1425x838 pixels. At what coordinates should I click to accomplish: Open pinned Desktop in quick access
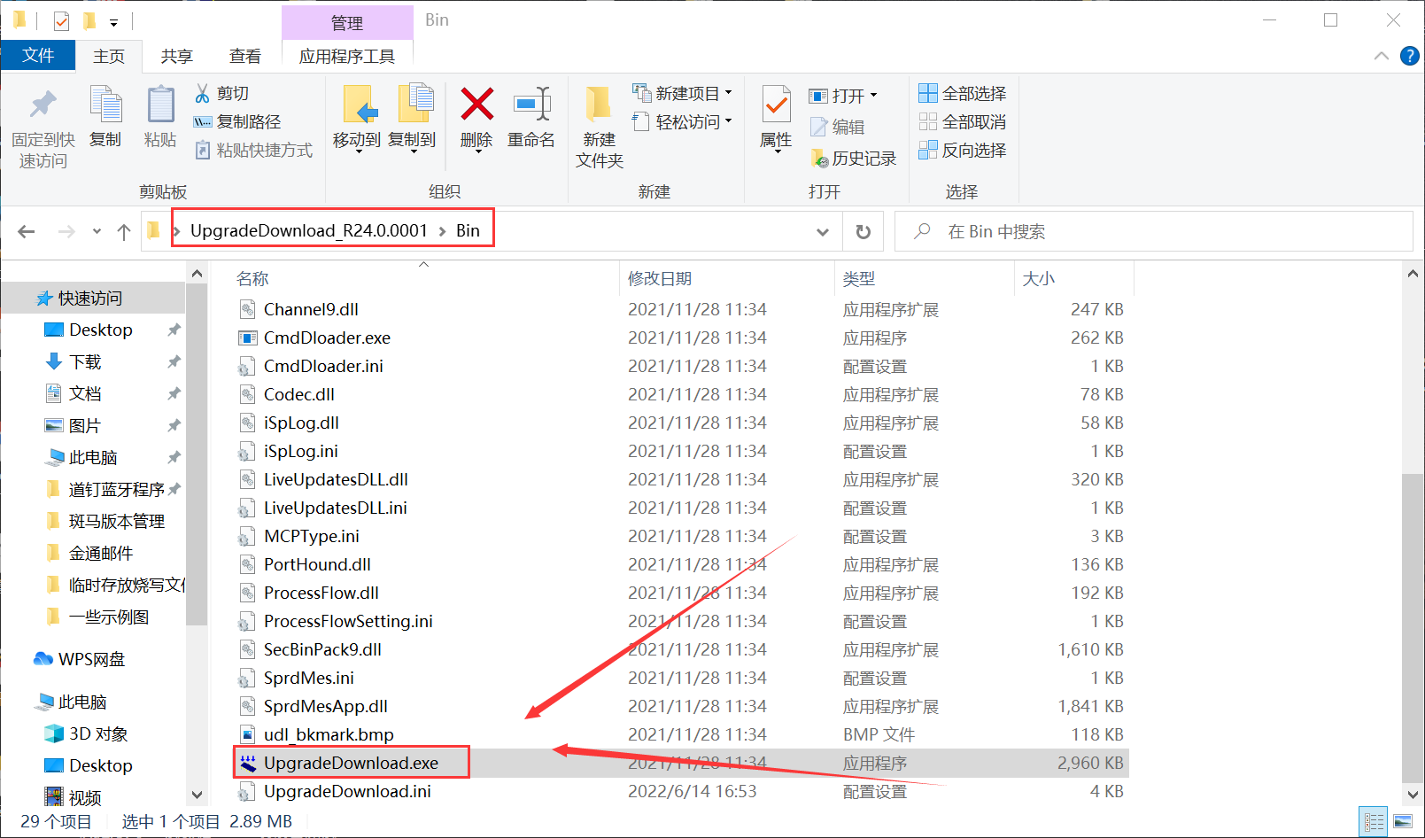[x=100, y=330]
